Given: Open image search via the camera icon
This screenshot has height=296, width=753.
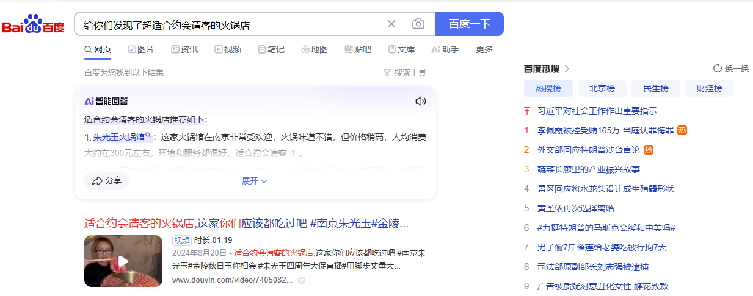Looking at the screenshot, I should point(418,24).
